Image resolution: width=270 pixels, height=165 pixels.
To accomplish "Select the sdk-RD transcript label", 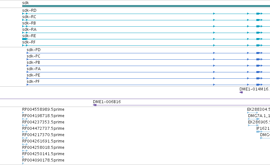I will coord(29,10).
